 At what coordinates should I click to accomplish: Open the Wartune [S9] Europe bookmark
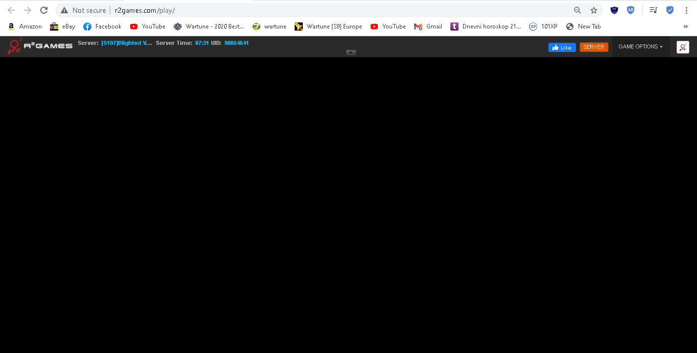[328, 27]
